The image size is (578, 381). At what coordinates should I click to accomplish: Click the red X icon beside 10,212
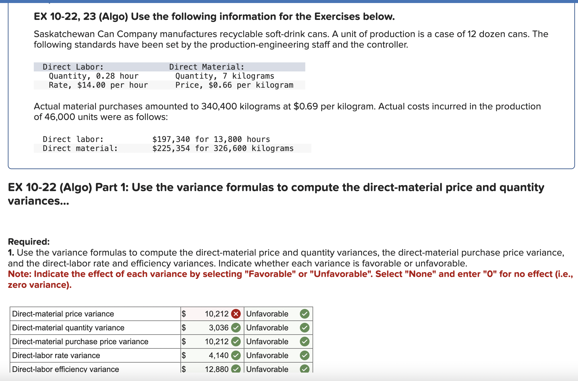tap(237, 314)
